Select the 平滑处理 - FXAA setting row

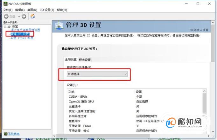pos(135,126)
